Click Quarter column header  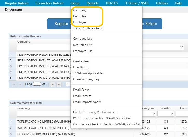tap(165, 108)
